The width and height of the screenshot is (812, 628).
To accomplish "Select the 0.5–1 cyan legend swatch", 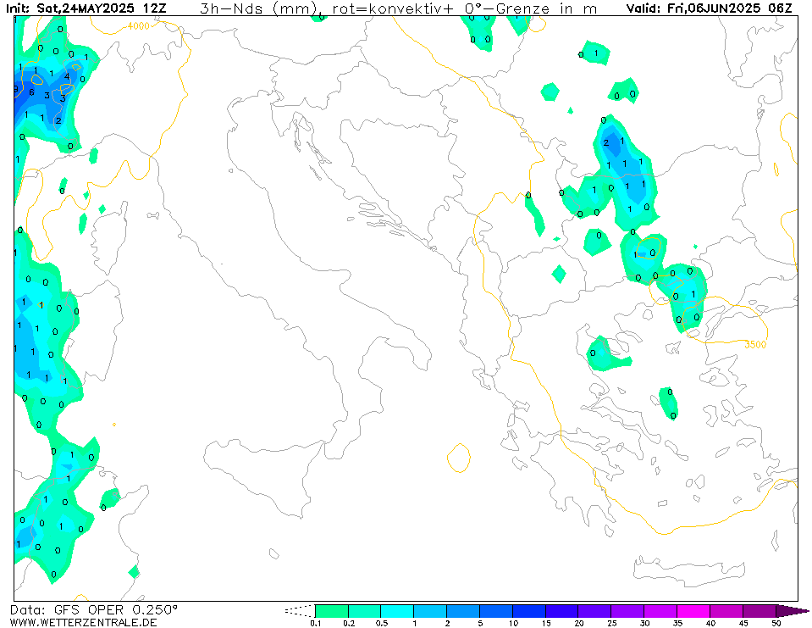I will coord(398,611).
